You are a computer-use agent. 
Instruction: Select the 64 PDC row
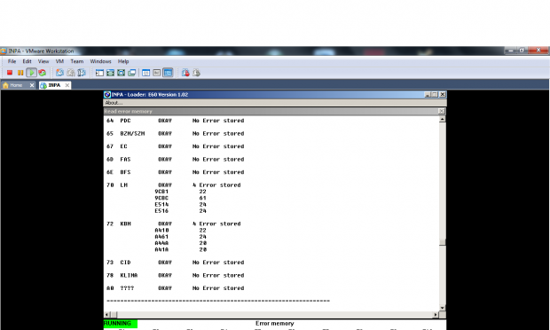click(x=176, y=121)
